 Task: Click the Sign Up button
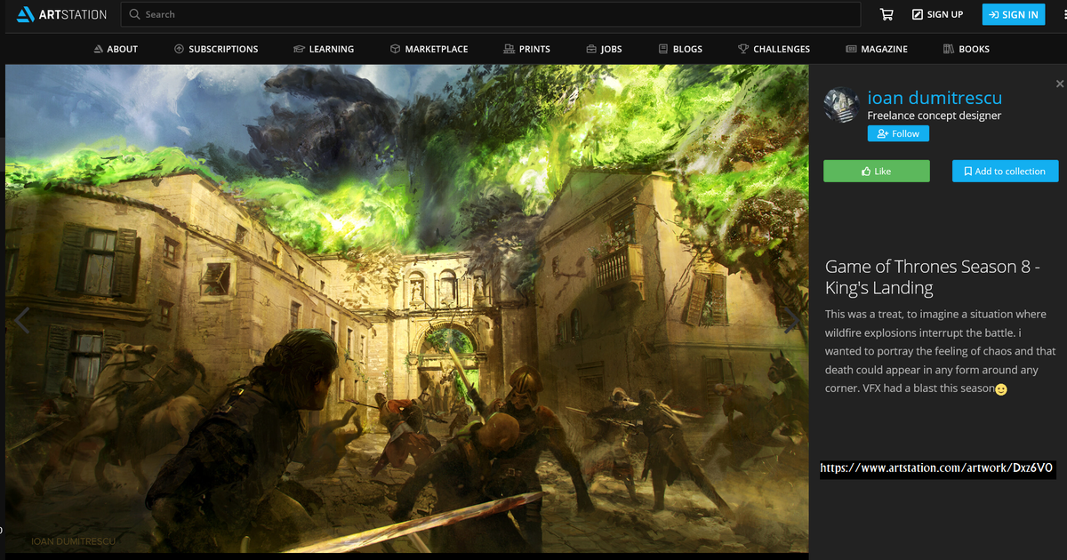(x=938, y=14)
